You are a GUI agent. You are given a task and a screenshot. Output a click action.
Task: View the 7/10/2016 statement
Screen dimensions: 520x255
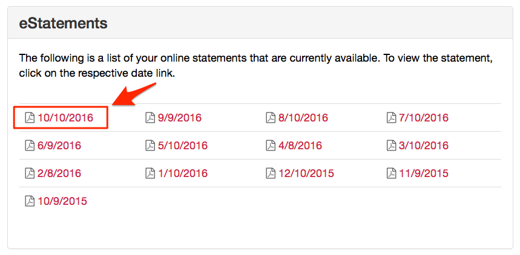click(x=424, y=118)
